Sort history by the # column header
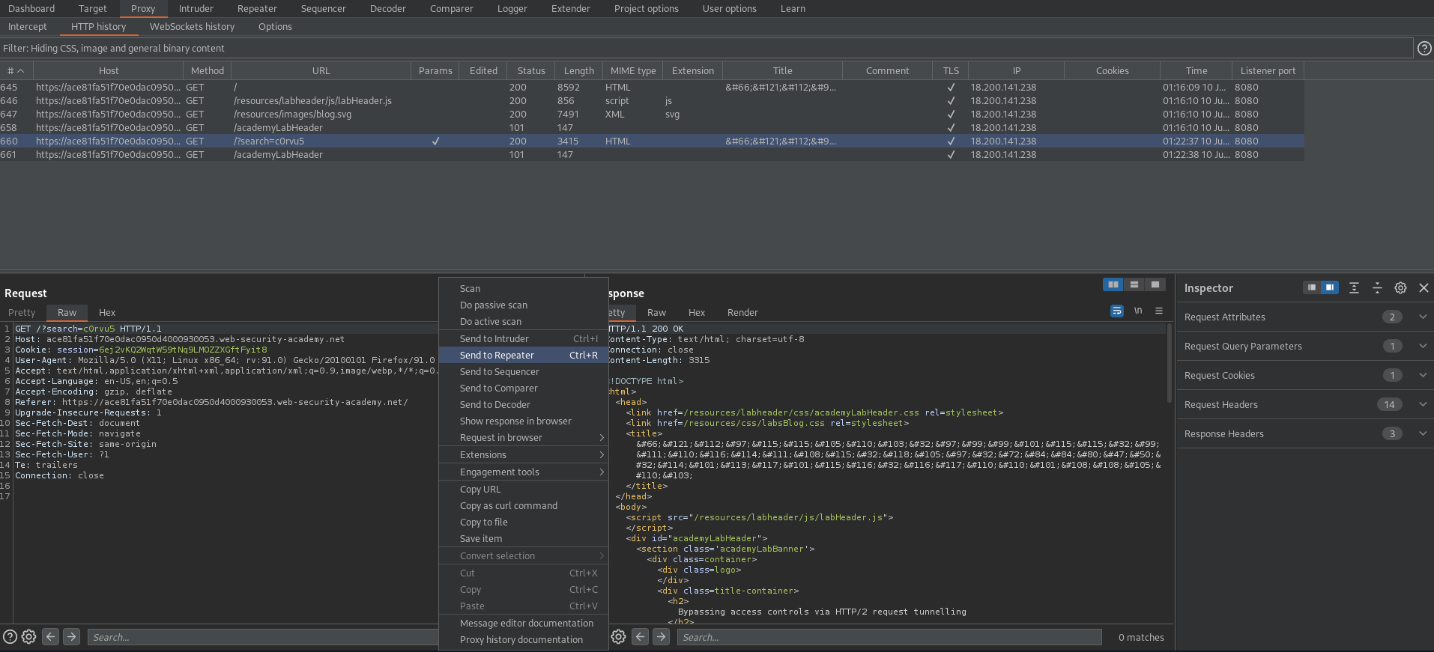The width and height of the screenshot is (1434, 652). point(16,71)
